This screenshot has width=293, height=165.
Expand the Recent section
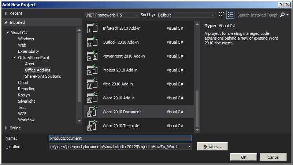6,13
